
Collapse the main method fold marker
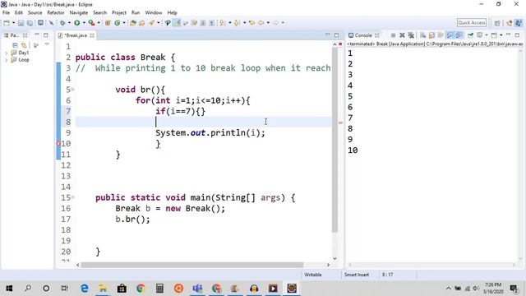[72, 197]
